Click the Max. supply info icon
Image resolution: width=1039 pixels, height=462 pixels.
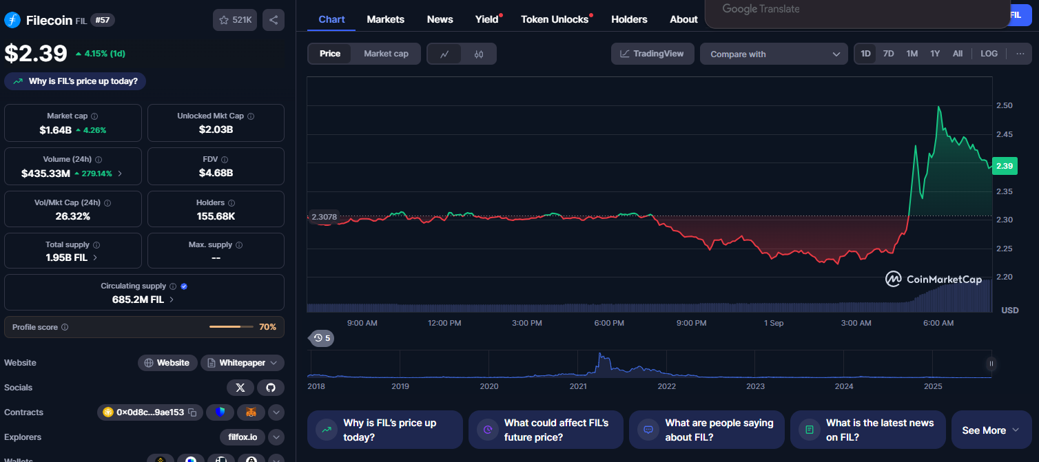coord(239,245)
